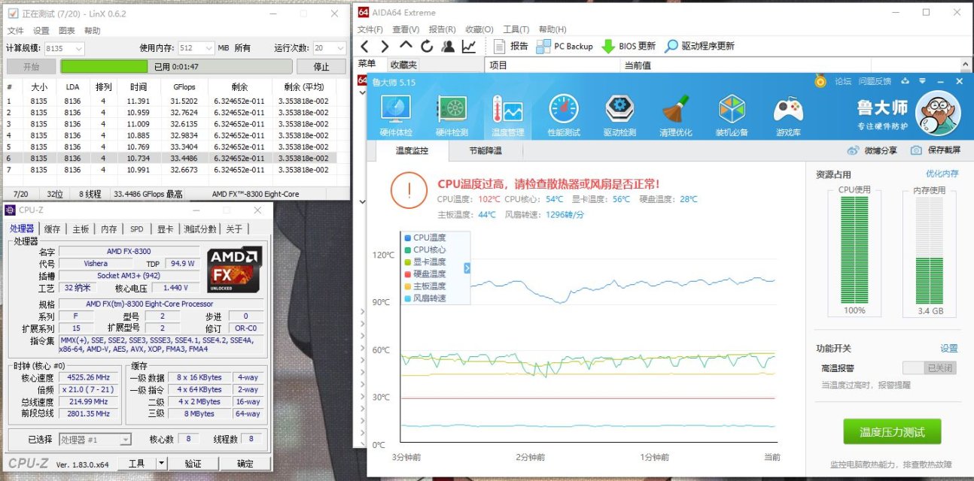Click AIDA64 up arrow toolbar icon
The width and height of the screenshot is (974, 481).
click(x=406, y=46)
